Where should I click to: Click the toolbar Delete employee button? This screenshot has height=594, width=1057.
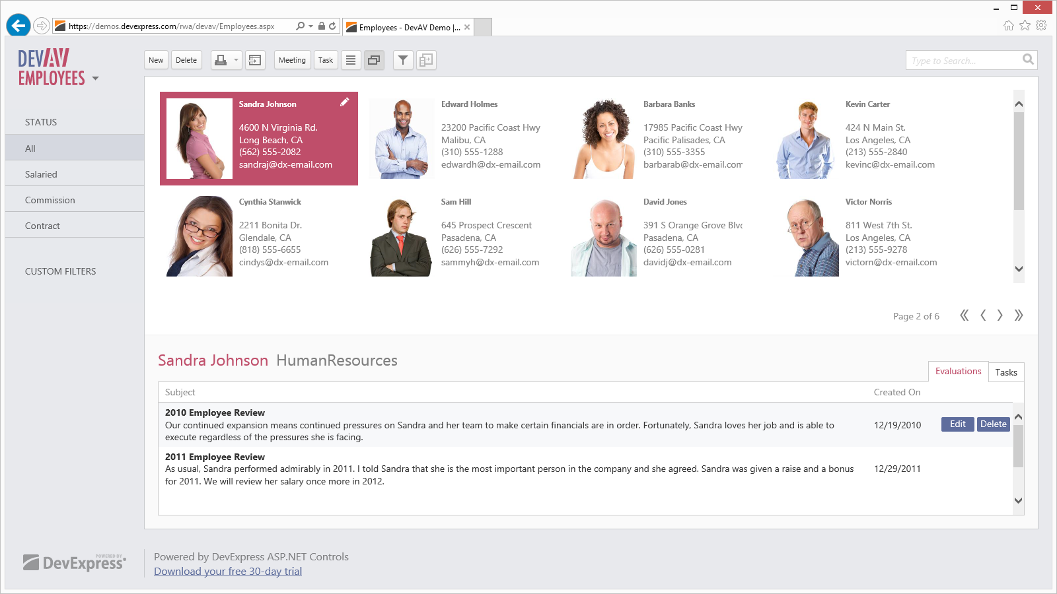point(186,60)
